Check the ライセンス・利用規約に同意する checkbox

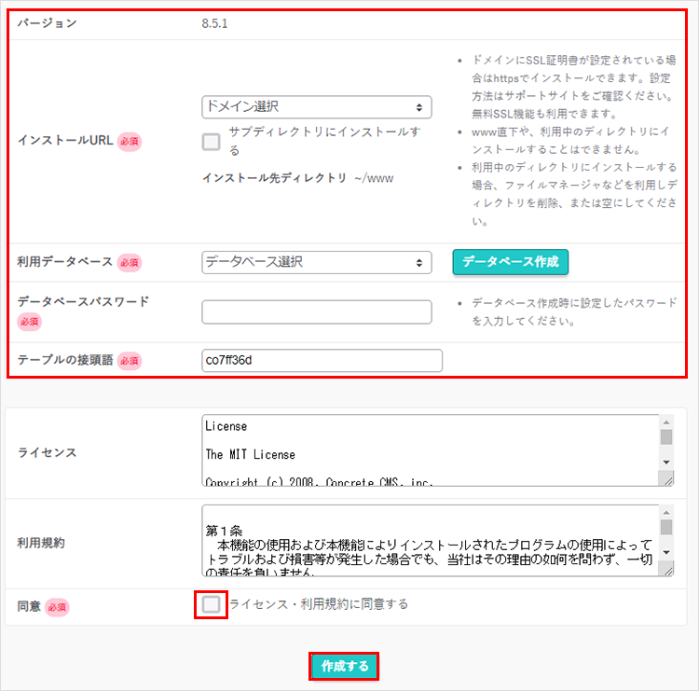212,604
